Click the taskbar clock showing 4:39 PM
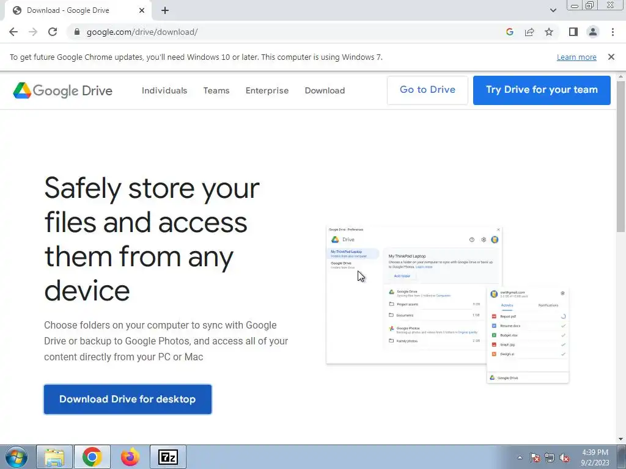 [595, 457]
